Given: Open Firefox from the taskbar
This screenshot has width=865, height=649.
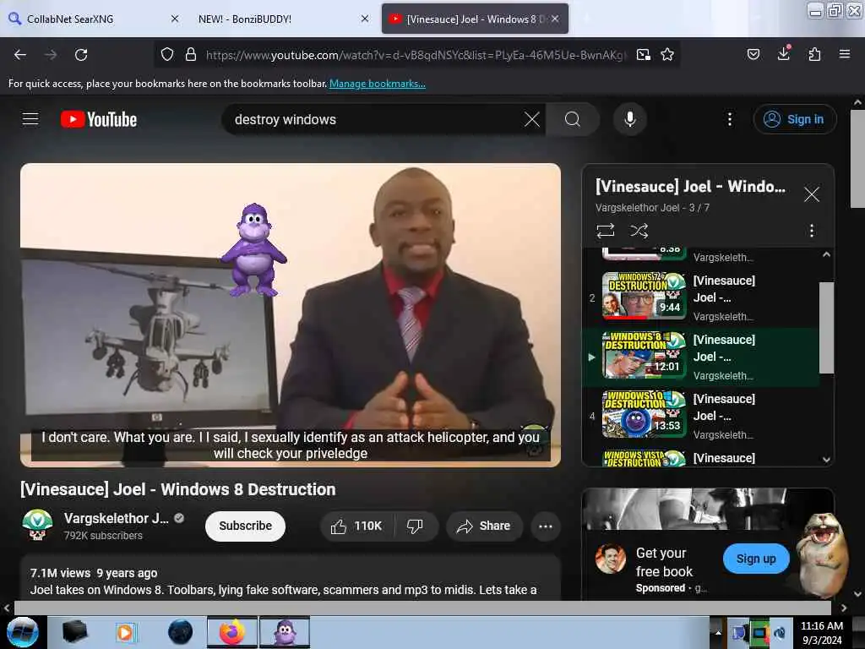Looking at the screenshot, I should pos(231,632).
